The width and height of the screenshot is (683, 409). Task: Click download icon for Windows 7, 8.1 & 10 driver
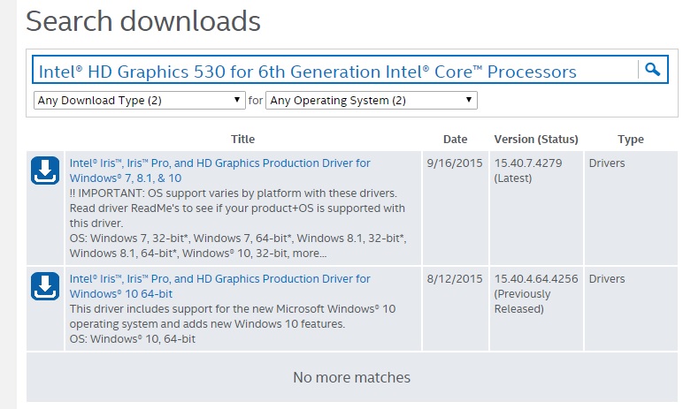45,171
